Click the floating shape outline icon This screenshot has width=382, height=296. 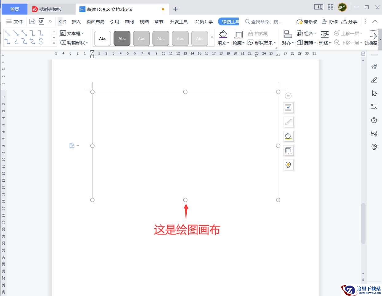tap(288, 150)
